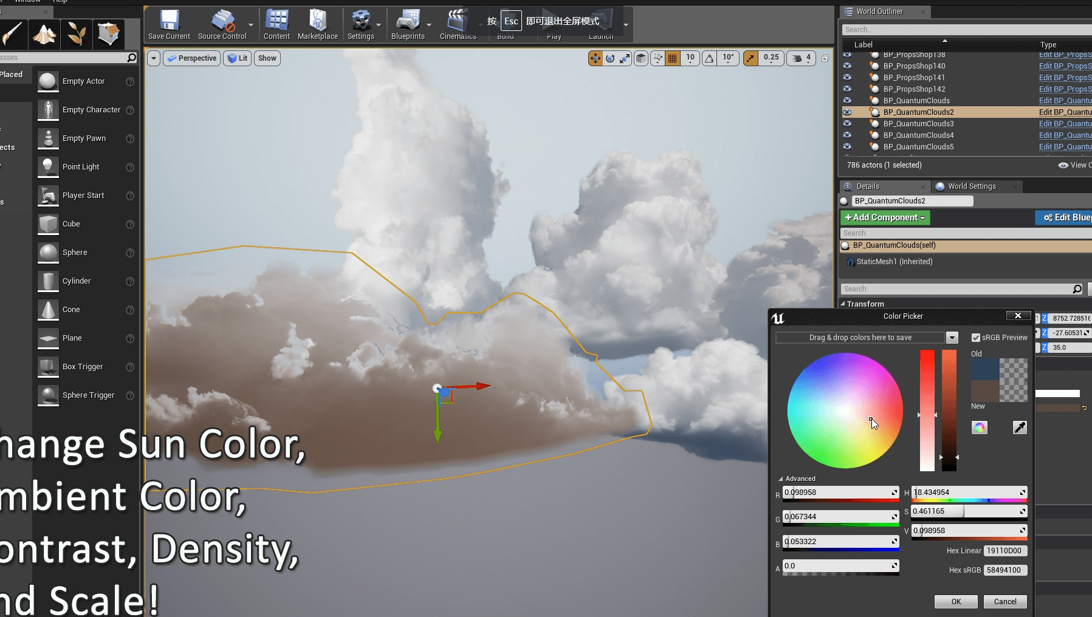
Task: Switch to Foliage mode
Action: click(76, 34)
